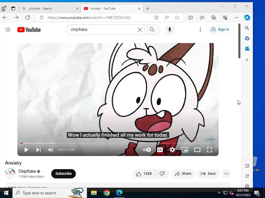Sign in to YouTube
The height and width of the screenshot is (198, 265).
220,29
